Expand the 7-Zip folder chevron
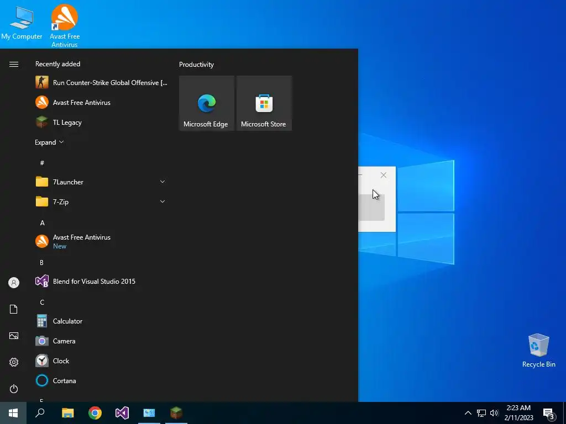 coord(163,202)
